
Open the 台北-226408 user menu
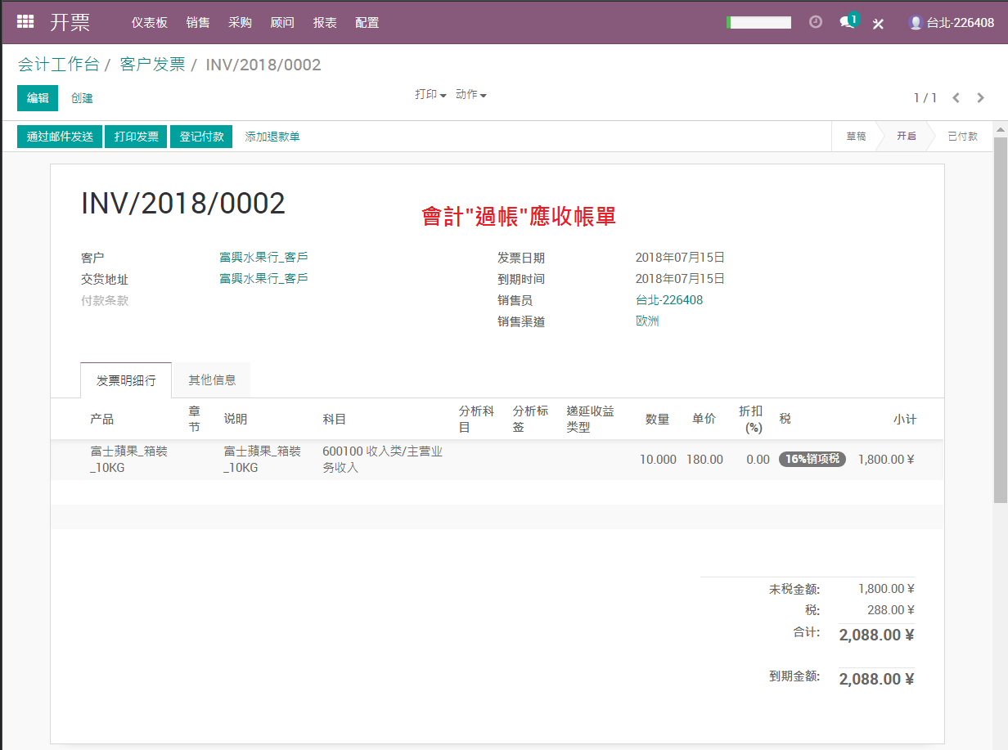coord(952,23)
